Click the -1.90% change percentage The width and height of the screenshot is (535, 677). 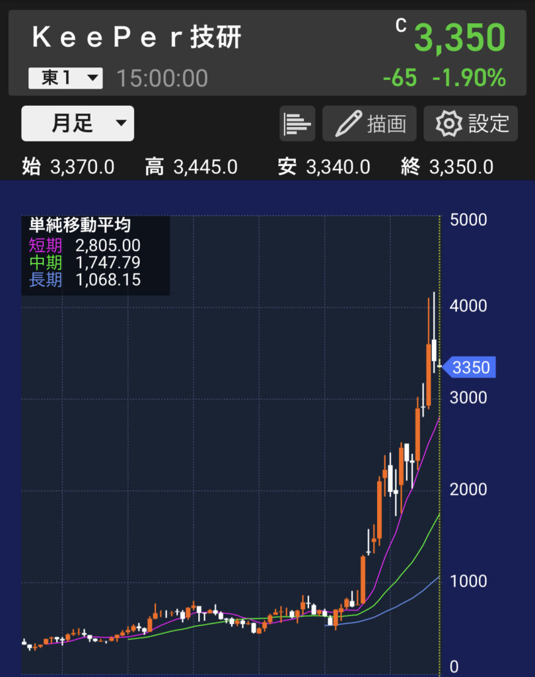coord(469,78)
